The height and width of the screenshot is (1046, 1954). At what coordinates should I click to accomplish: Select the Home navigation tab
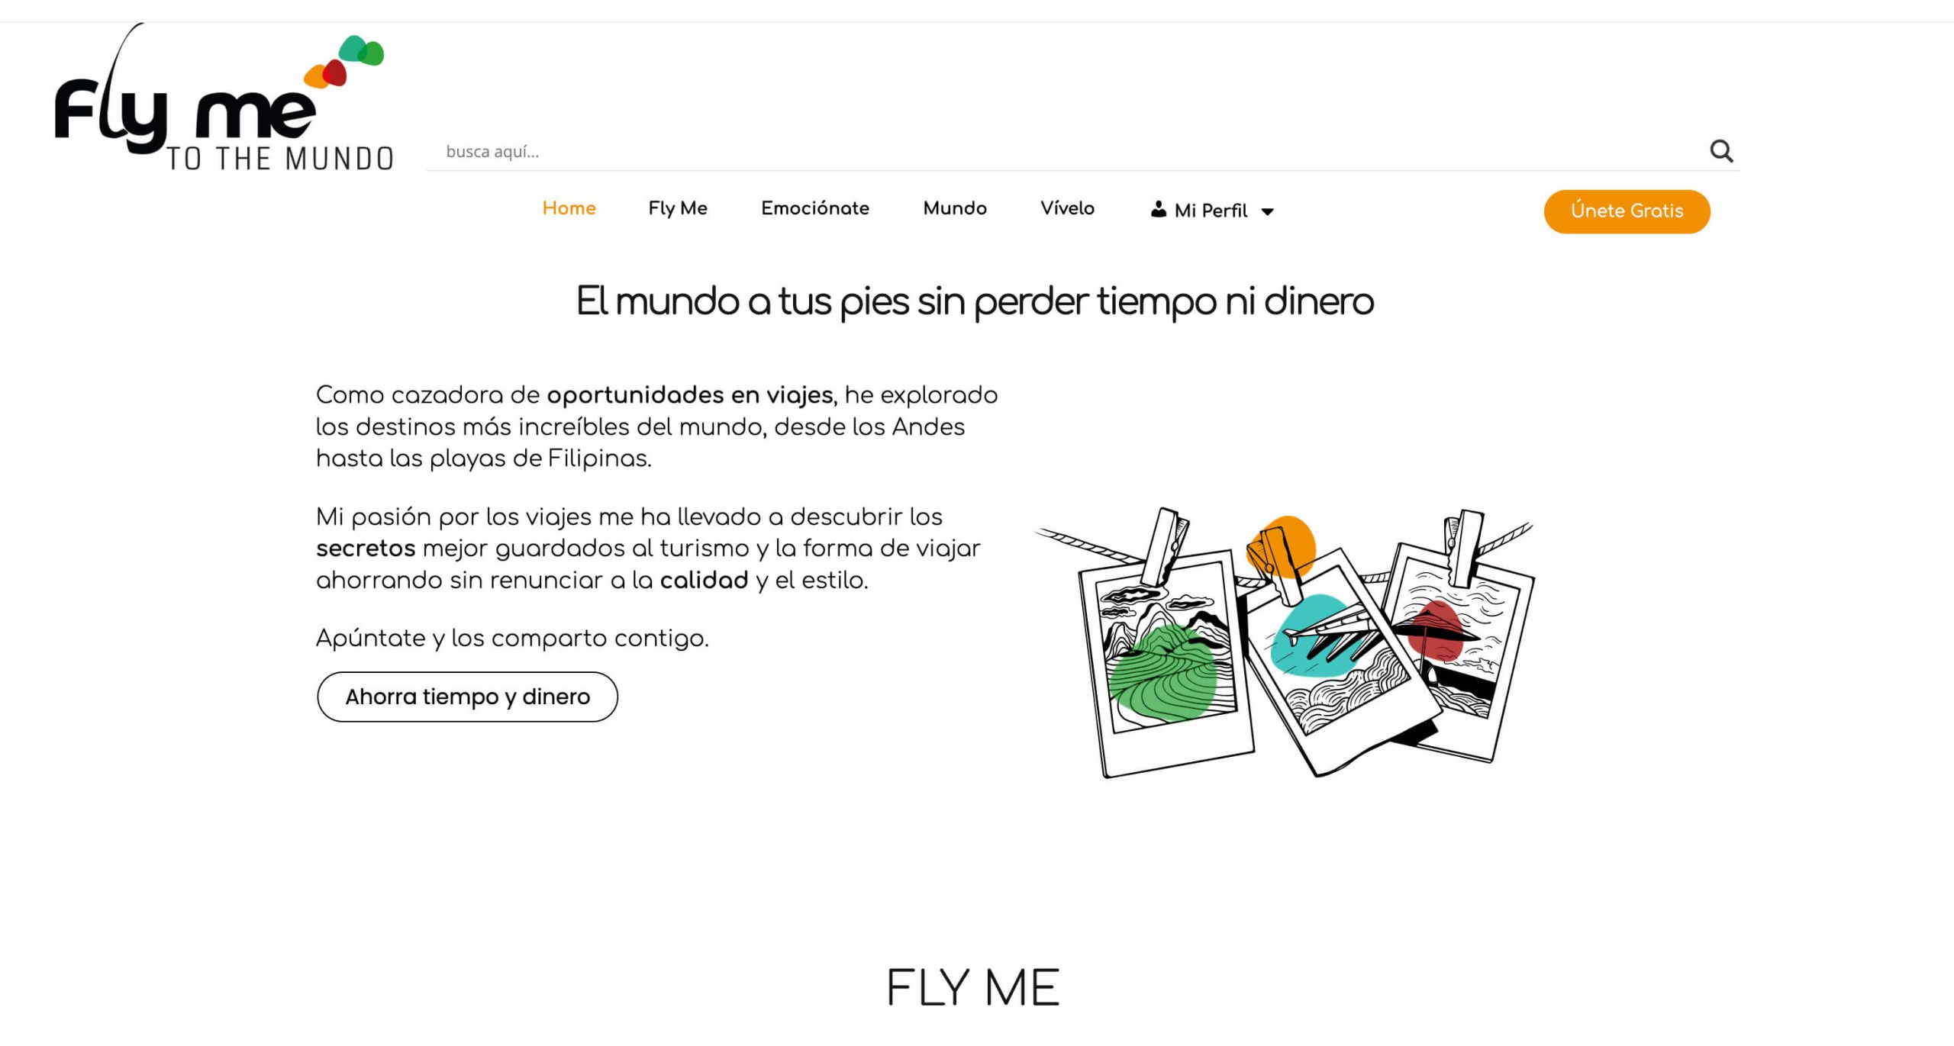pos(569,209)
